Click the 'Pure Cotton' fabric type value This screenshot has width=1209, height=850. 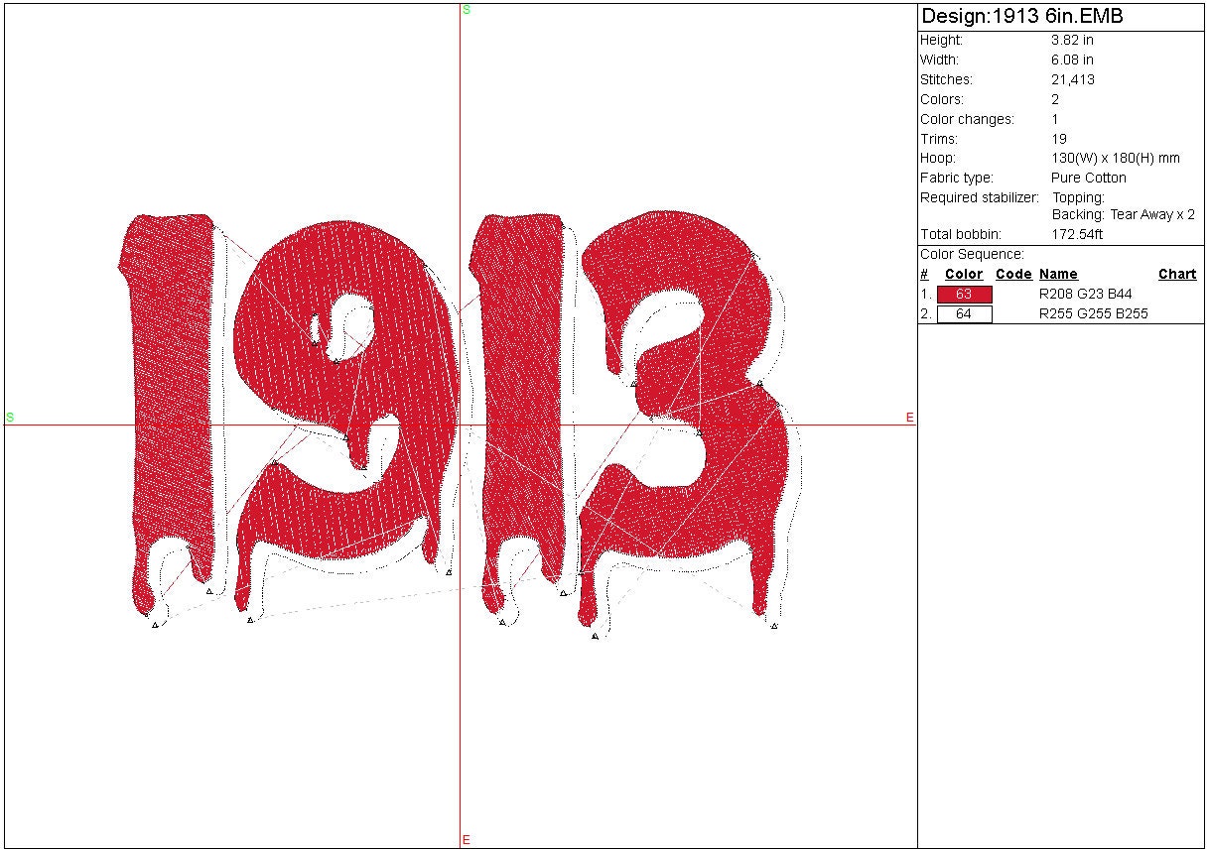pos(1088,179)
